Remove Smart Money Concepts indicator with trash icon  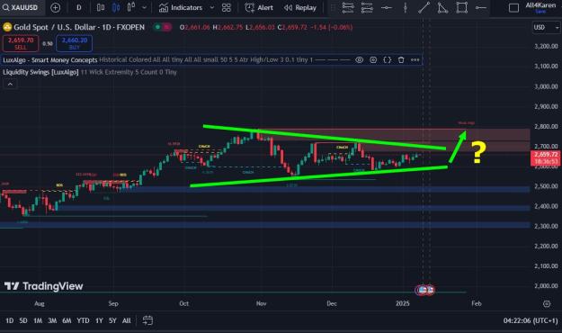point(401,60)
